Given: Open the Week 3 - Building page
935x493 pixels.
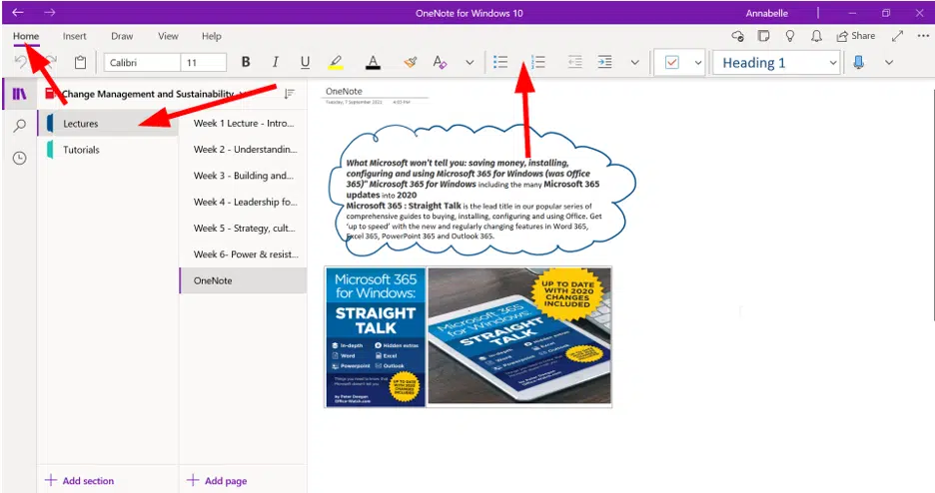Looking at the screenshot, I should (x=244, y=176).
